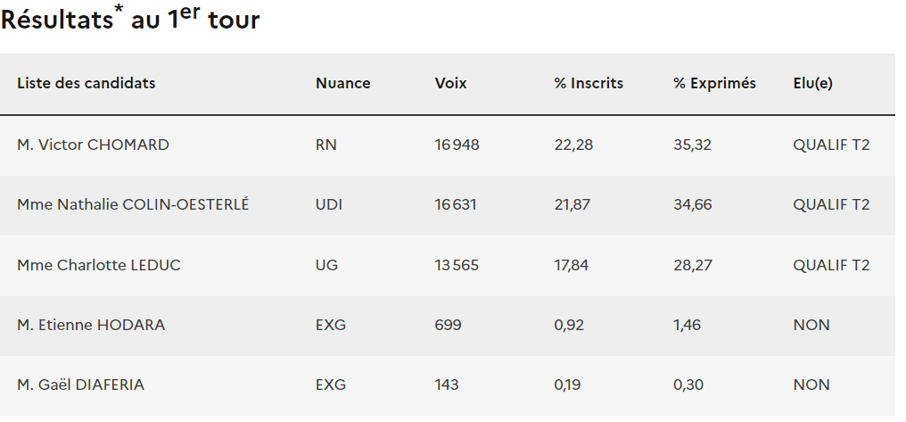Click QUALIF T2 in the Leduc row
Image resolution: width=906 pixels, height=422 pixels.
click(x=831, y=265)
